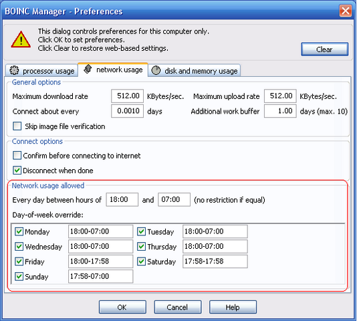
Task: Open the disk and memory usage tab
Action: 194,71
